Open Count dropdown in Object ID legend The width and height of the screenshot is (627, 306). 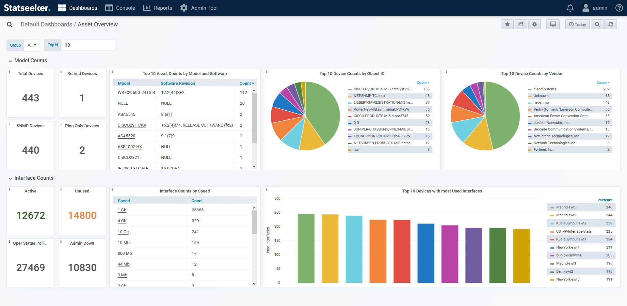coord(423,83)
